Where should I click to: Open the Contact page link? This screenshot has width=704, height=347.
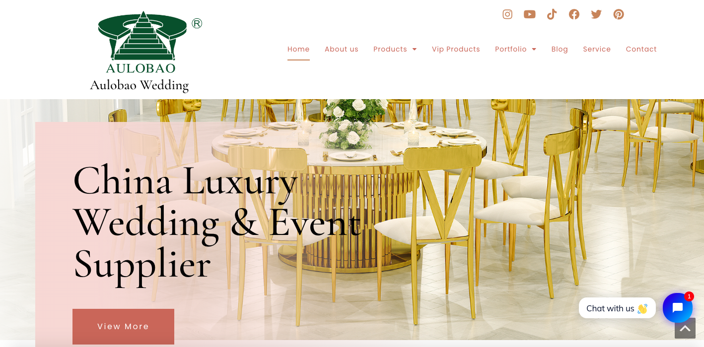(641, 49)
